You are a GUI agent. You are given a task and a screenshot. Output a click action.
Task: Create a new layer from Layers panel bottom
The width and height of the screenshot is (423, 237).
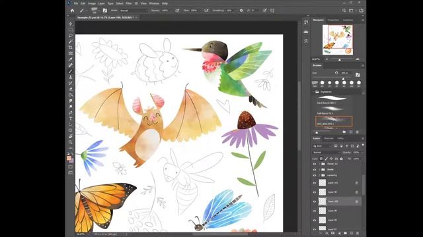point(352,234)
